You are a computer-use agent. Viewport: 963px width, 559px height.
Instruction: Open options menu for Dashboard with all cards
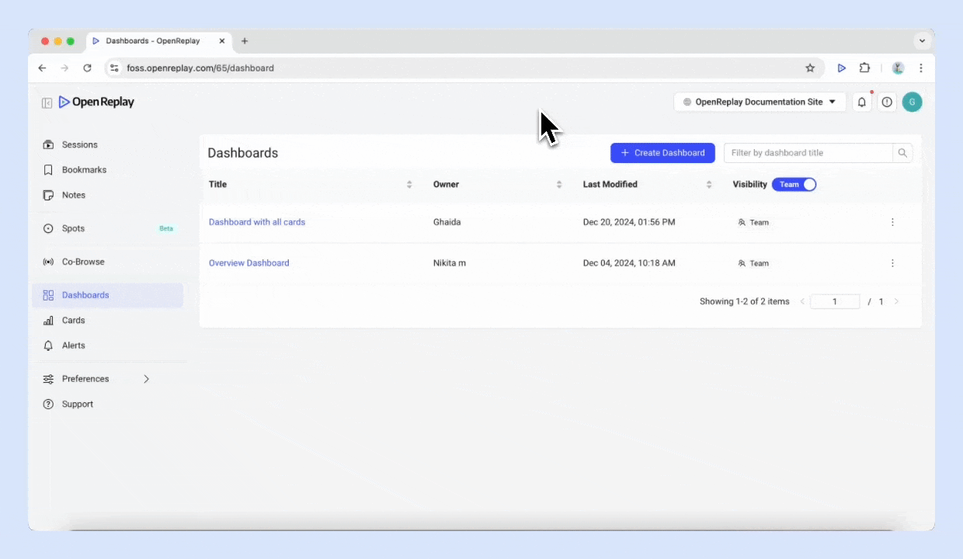(892, 222)
